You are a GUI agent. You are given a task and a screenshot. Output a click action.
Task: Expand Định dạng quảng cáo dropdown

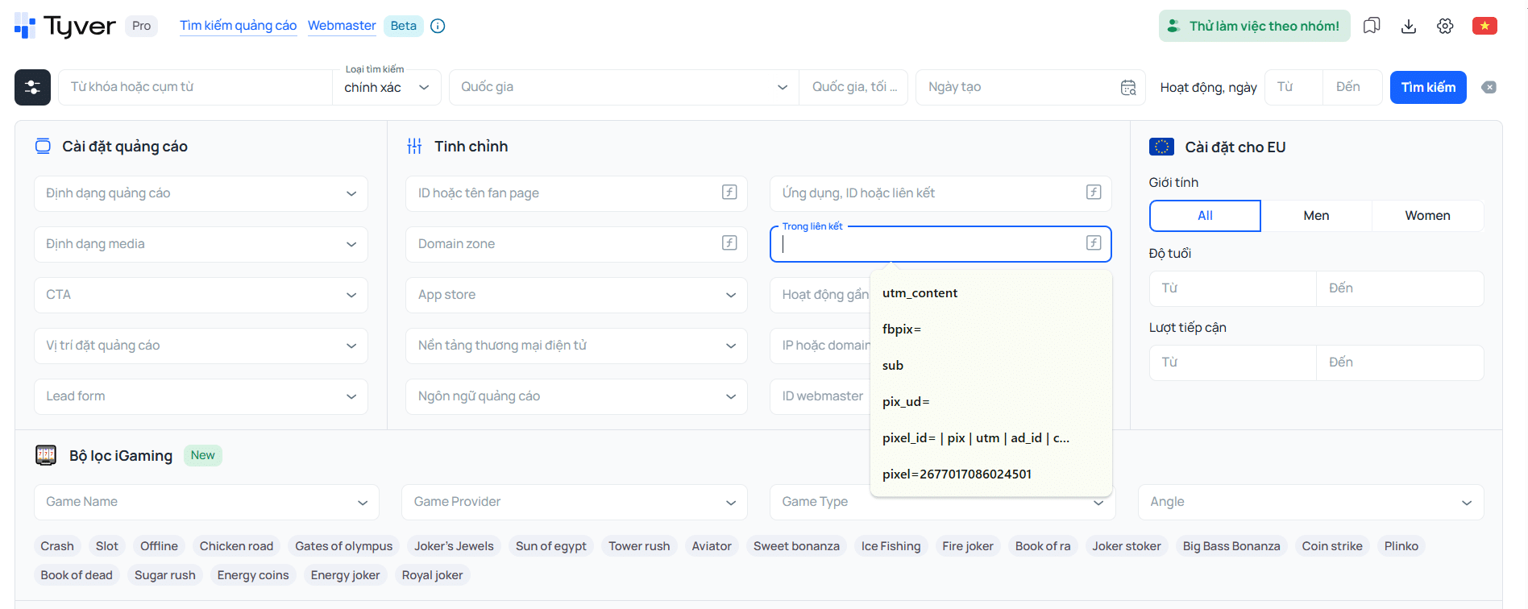pos(201,193)
